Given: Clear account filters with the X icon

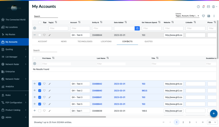Looking at the screenshot, I should [x=34, y=28].
